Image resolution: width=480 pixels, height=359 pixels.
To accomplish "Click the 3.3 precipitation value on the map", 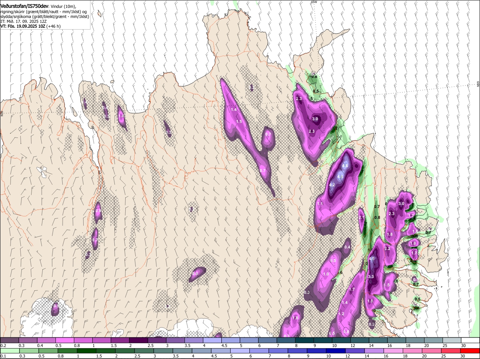I will [x=371, y=277].
